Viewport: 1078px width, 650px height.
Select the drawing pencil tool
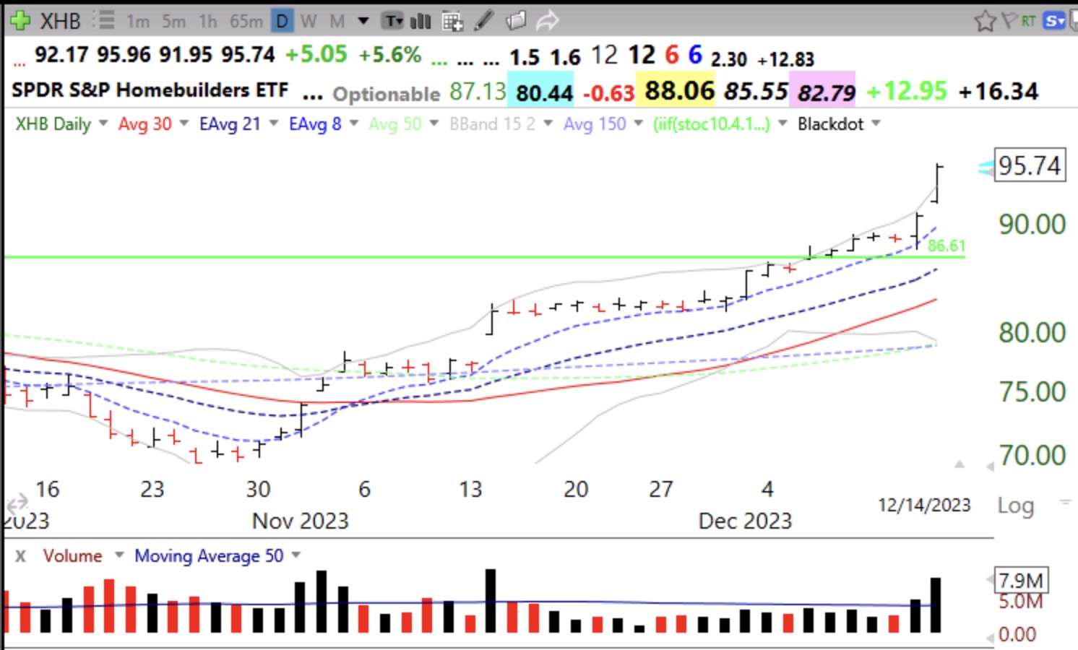483,20
